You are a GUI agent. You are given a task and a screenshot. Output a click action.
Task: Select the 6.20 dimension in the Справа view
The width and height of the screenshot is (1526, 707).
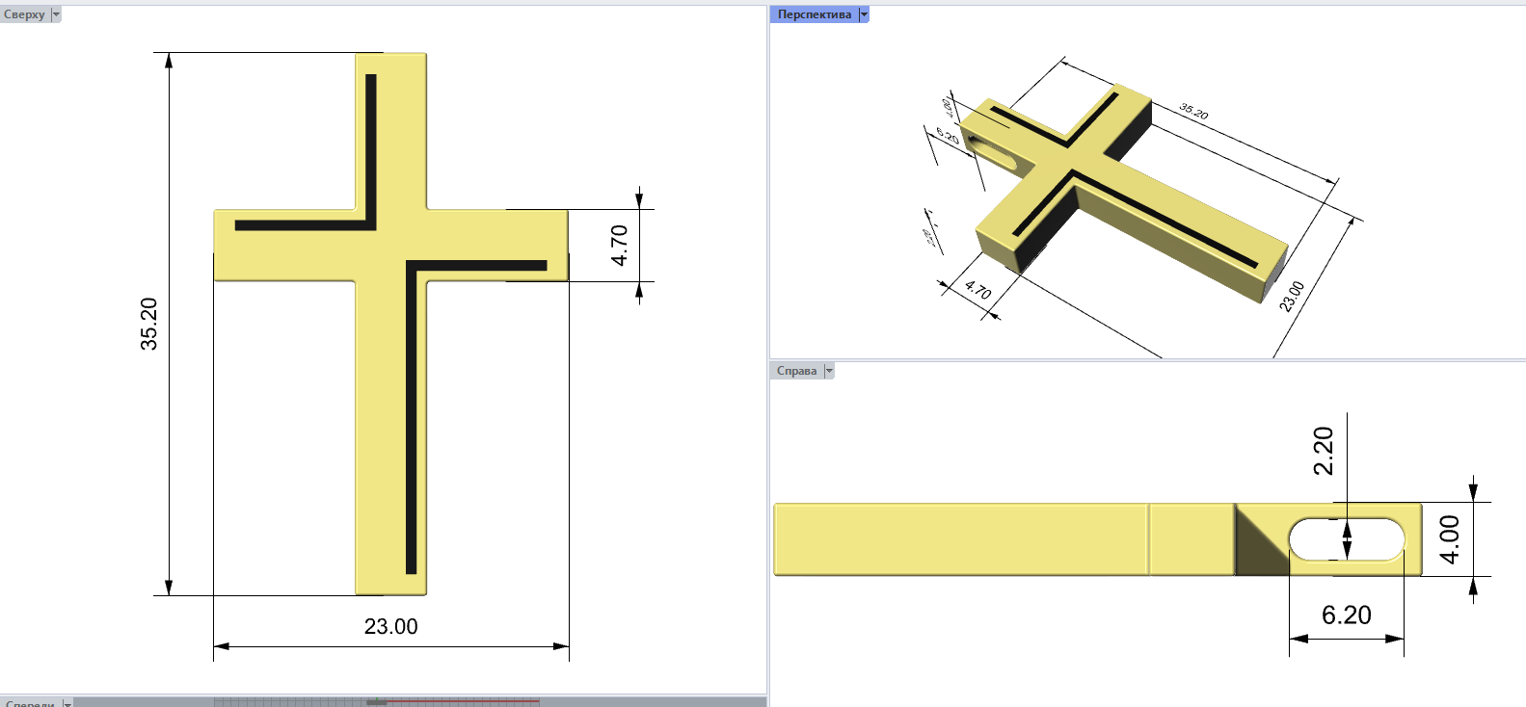click(x=1346, y=615)
